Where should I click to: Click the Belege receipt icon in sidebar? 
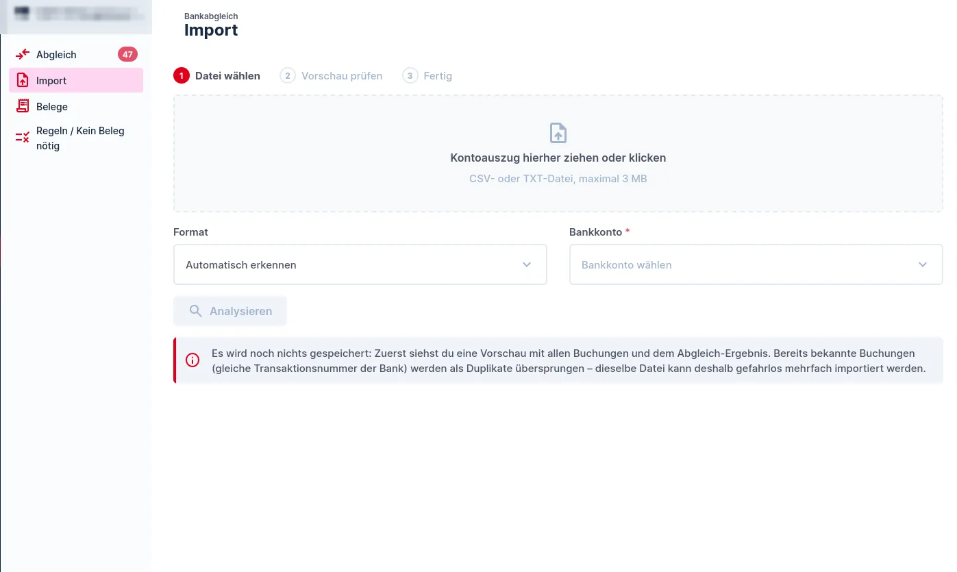23,106
